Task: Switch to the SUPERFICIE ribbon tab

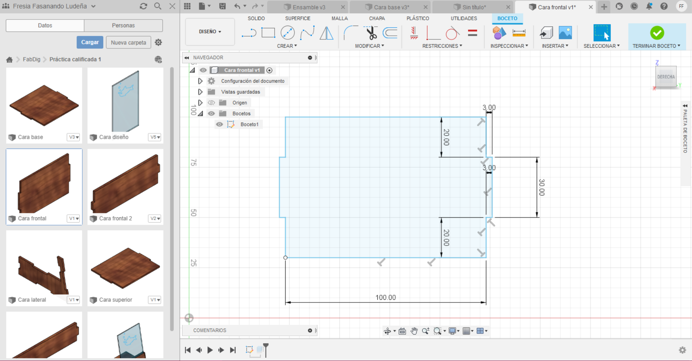Action: pyautogui.click(x=298, y=18)
